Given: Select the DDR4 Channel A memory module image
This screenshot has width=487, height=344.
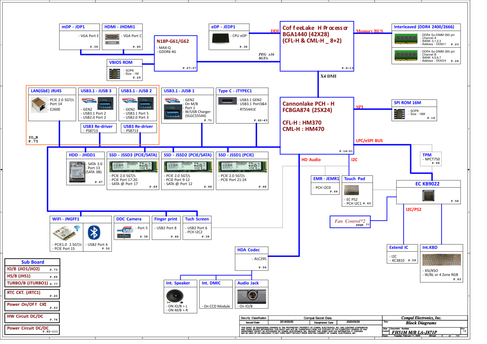Looking at the screenshot, I should coord(406,39).
